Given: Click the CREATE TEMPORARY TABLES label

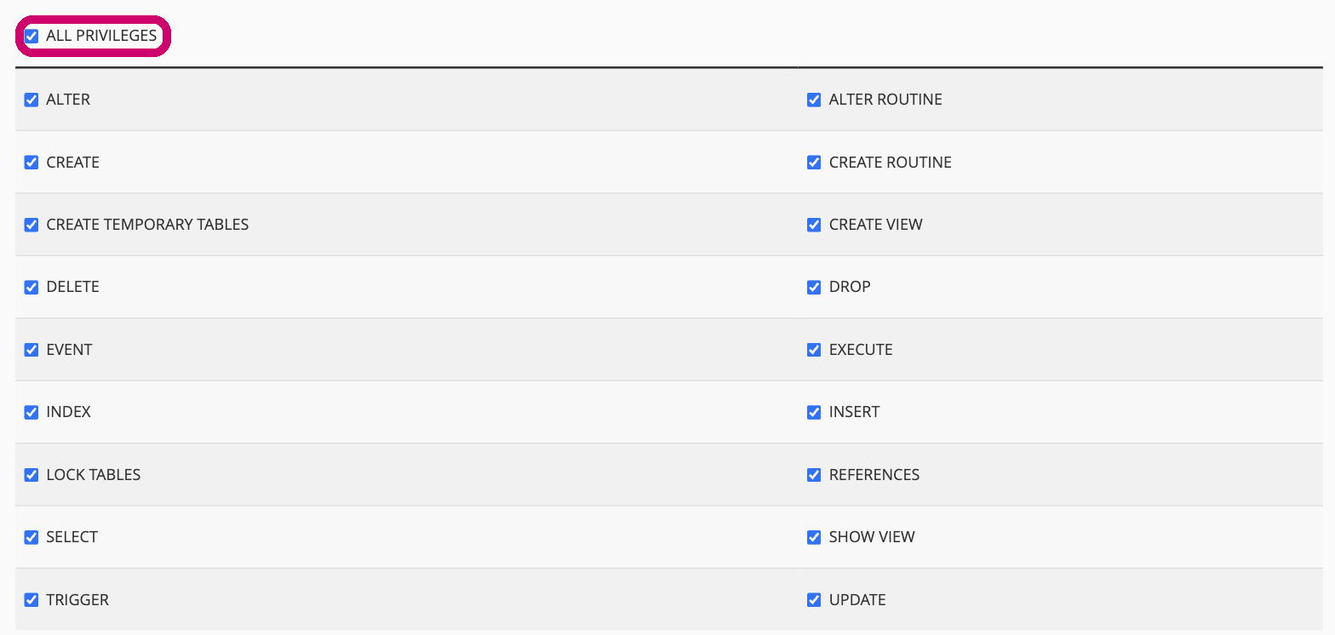Looking at the screenshot, I should (x=147, y=225).
